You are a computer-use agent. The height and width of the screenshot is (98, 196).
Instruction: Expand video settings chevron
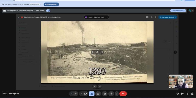[x=81, y=94]
